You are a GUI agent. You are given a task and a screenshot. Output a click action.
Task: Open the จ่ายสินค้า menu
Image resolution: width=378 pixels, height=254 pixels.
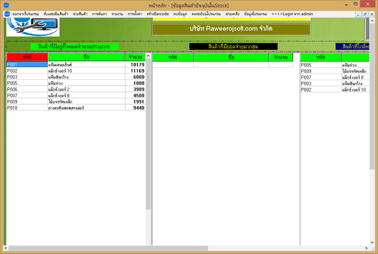pos(80,14)
